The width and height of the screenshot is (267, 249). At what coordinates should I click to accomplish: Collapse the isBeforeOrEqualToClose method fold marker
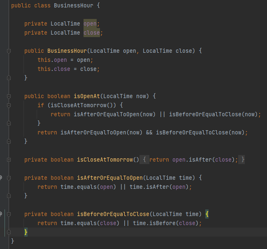click(x=9, y=214)
